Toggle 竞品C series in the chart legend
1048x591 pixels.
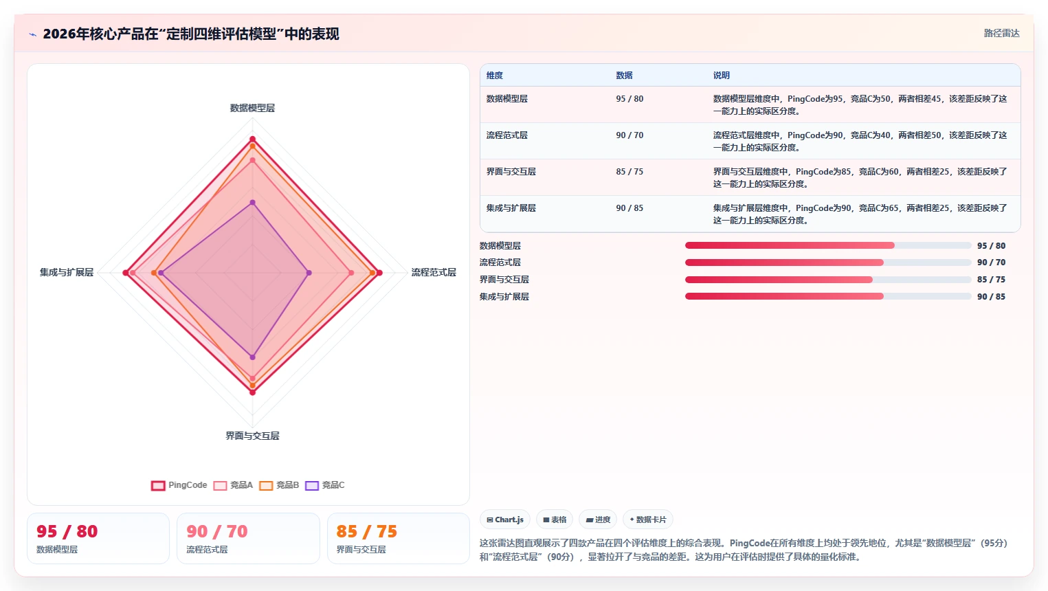click(x=326, y=485)
